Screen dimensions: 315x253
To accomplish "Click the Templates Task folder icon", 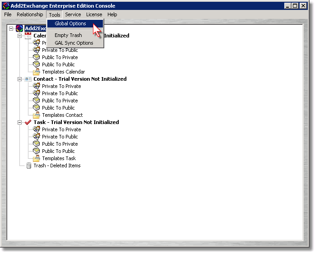I will (37, 158).
